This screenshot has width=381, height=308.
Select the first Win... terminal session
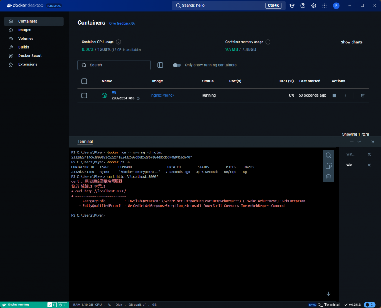click(350, 154)
